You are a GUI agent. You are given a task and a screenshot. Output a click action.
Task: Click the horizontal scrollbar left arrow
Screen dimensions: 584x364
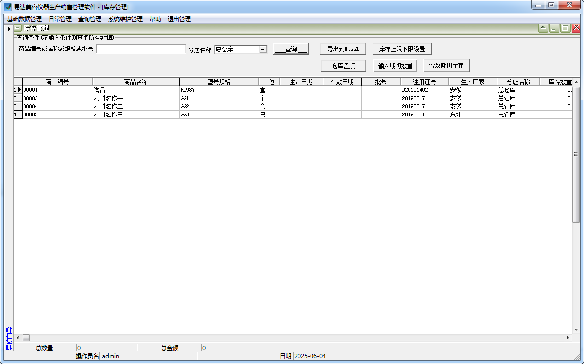[17, 338]
